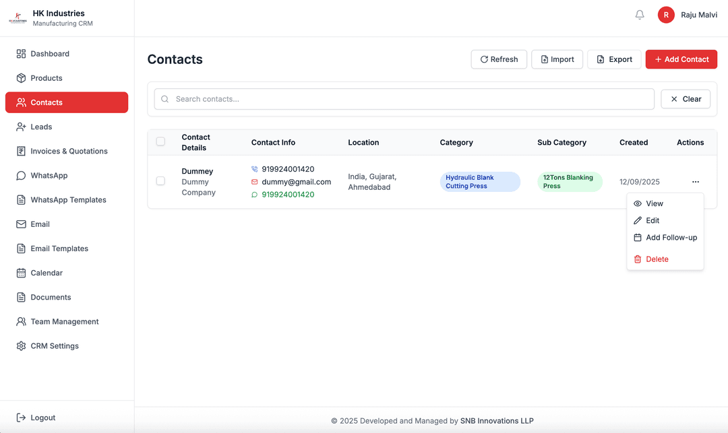Viewport: 728px width, 433px height.
Task: Click the Created date 12/09/2025
Action: pos(639,182)
